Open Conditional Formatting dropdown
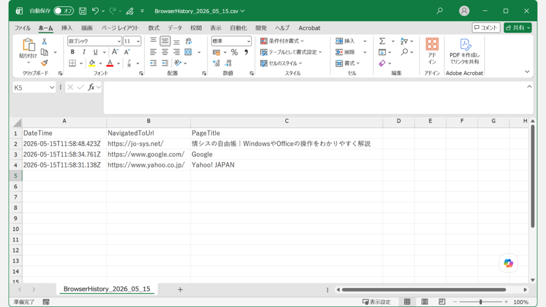Screen dimensions: 546x307 (282, 41)
